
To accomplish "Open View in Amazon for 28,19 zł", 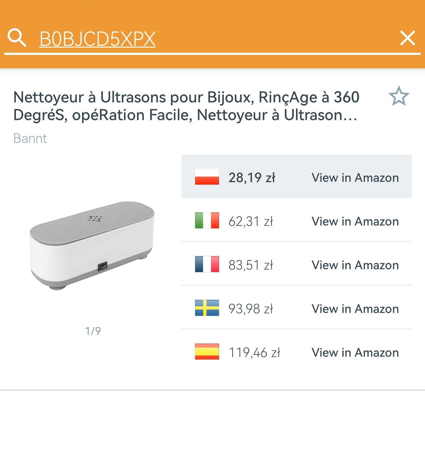I will pyautogui.click(x=355, y=178).
